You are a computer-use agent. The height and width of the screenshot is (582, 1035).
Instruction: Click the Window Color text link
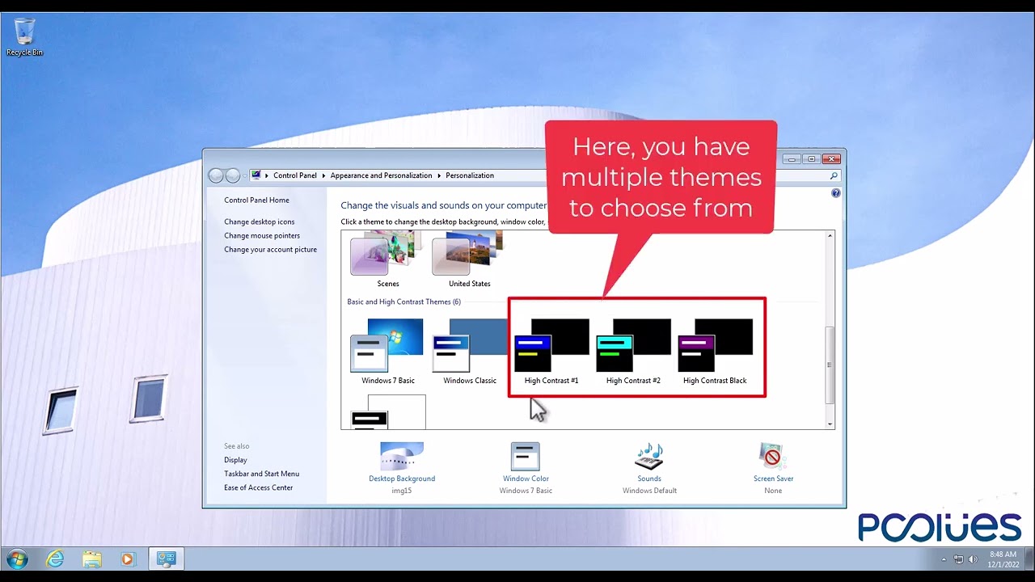coord(526,479)
